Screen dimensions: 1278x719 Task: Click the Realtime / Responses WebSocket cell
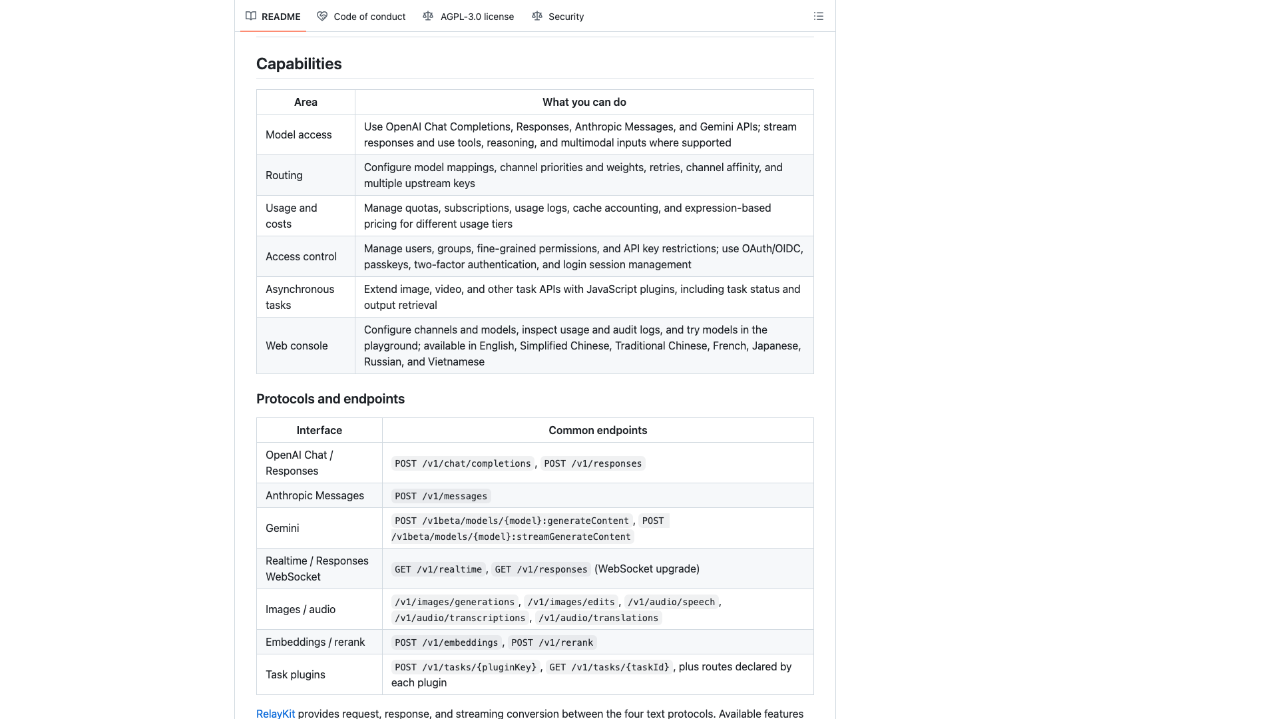(319, 569)
